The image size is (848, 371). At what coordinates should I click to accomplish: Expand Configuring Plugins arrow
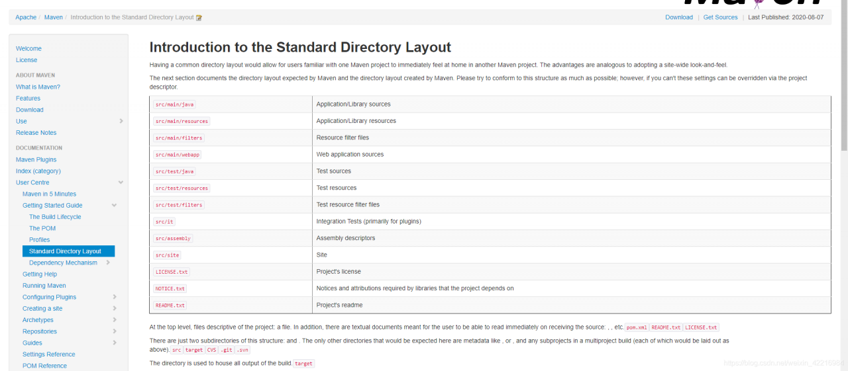[115, 297]
